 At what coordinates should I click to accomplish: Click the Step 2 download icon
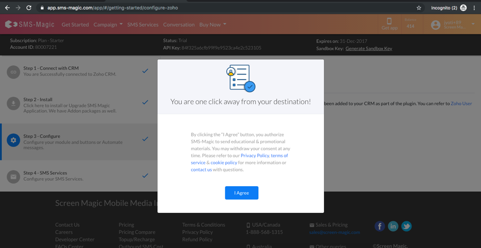click(x=13, y=104)
